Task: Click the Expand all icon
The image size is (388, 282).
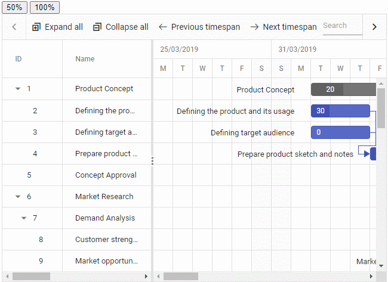Action: coord(36,27)
